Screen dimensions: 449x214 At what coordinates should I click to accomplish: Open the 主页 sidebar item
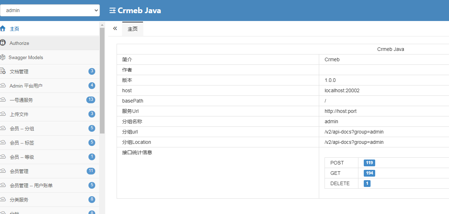pos(50,29)
